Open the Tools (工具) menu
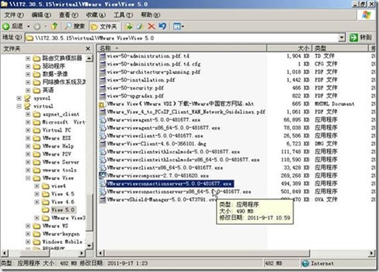Image resolution: width=379 pixels, height=272 pixels. [x=123, y=15]
